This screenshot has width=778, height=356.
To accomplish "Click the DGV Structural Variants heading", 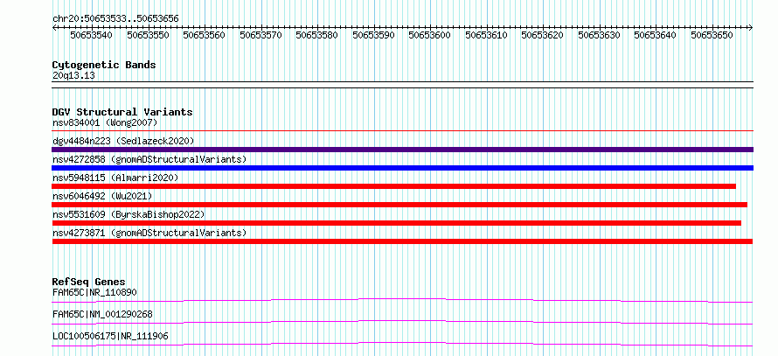I will pyautogui.click(x=122, y=112).
